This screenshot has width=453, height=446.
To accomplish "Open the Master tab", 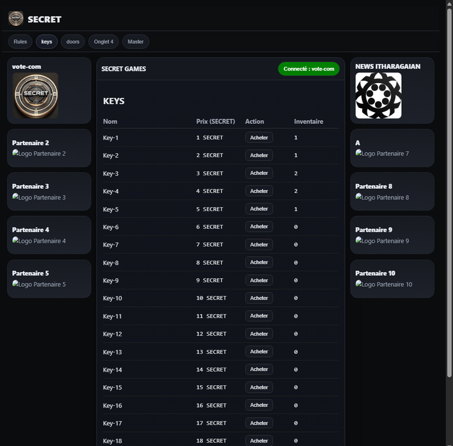I will pos(136,42).
